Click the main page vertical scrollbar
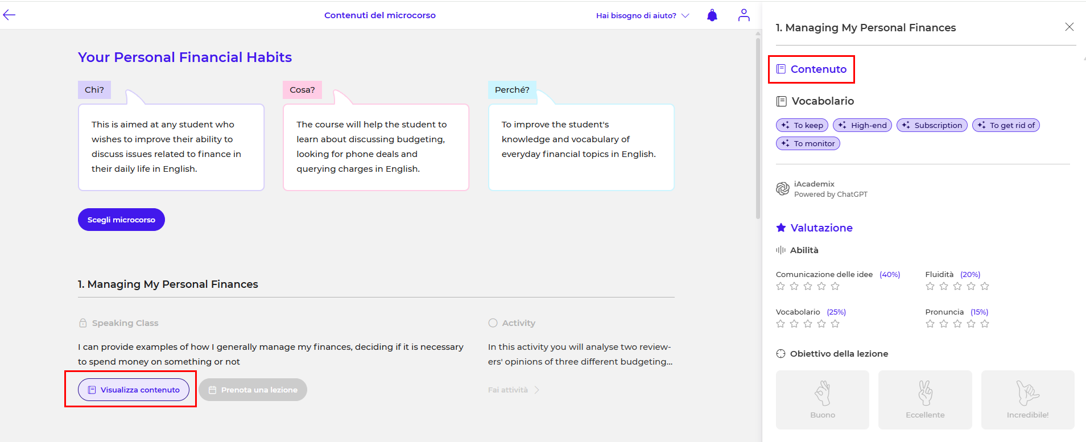 [758, 125]
